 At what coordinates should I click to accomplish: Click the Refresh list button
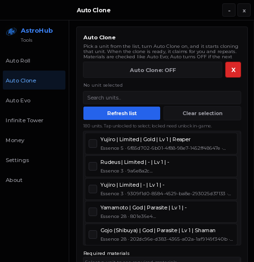[122, 113]
